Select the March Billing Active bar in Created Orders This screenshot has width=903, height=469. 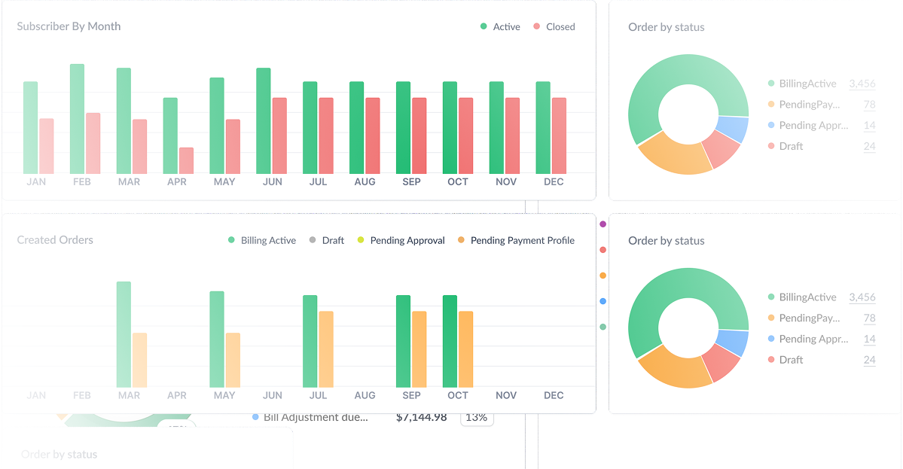pyautogui.click(x=124, y=334)
